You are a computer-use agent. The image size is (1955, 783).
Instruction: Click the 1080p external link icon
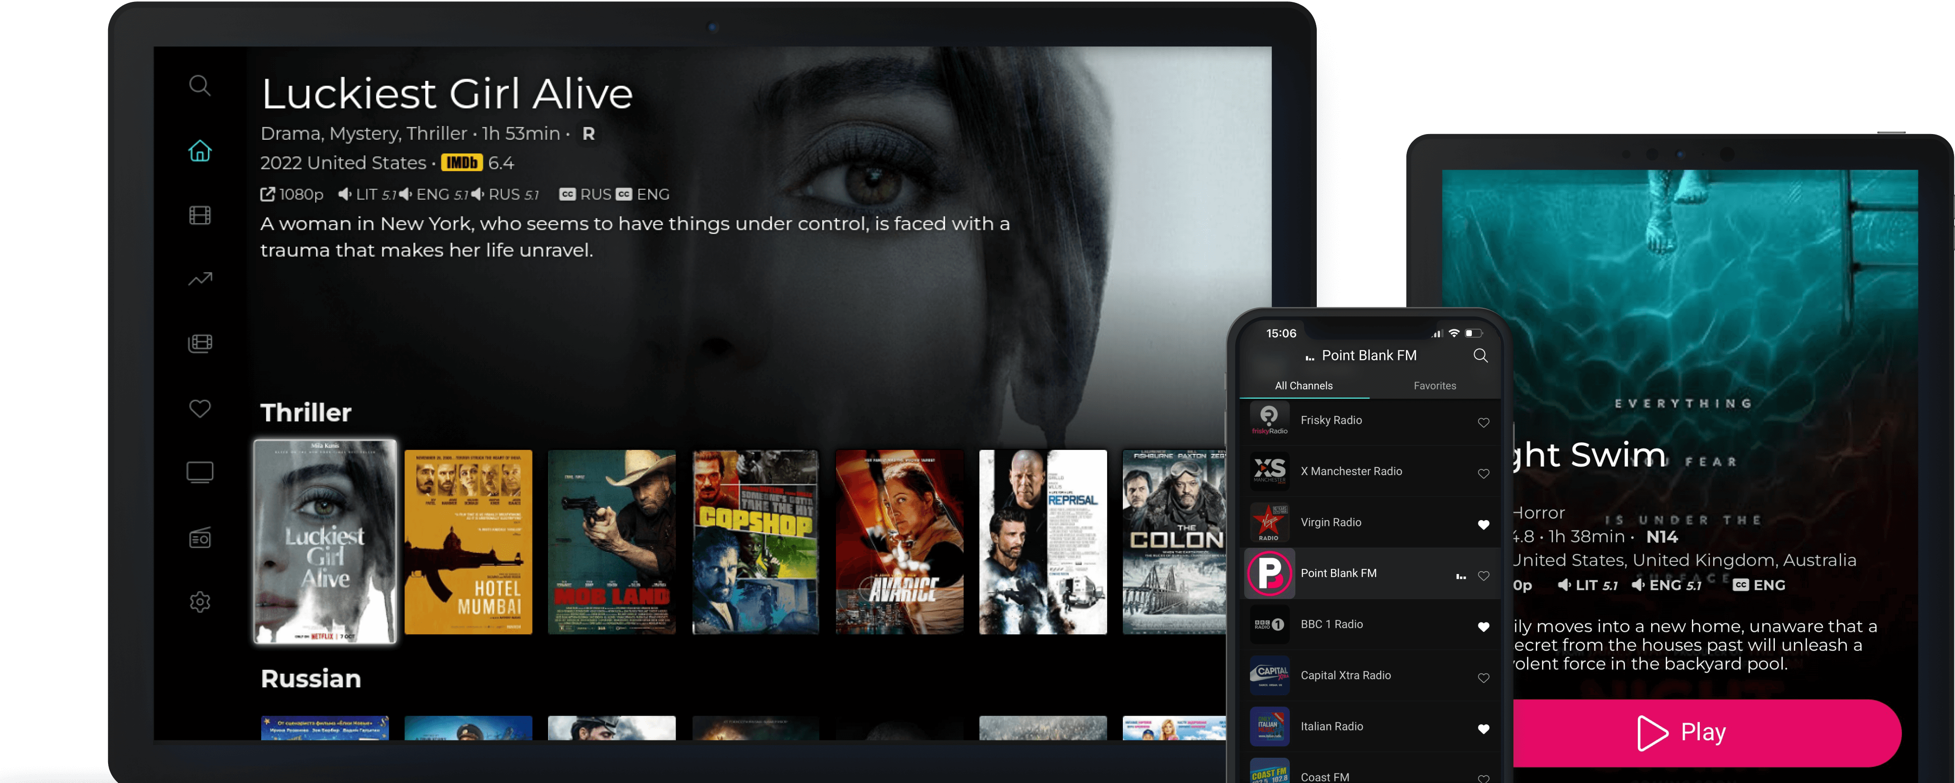267,195
